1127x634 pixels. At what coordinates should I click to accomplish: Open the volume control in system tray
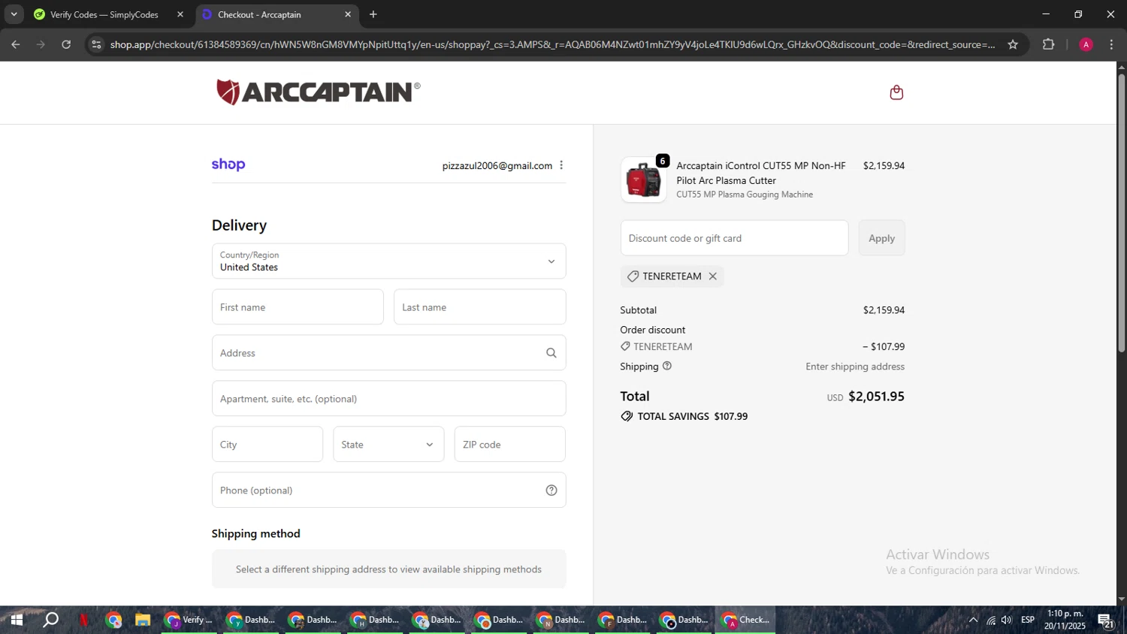click(1007, 620)
